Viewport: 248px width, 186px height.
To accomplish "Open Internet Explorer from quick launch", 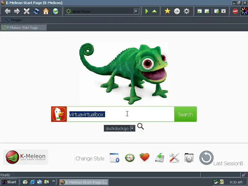I will tap(33, 182).
